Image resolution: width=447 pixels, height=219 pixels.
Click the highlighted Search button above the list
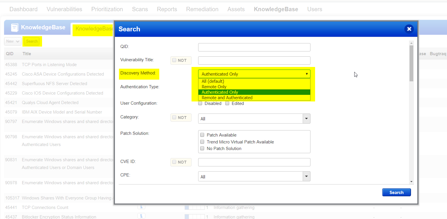(x=32, y=41)
